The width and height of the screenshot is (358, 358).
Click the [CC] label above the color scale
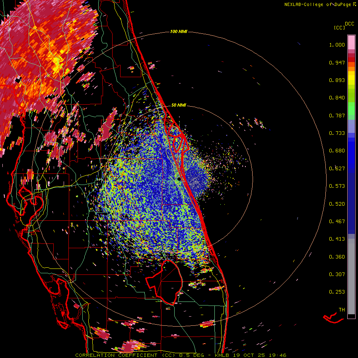(x=339, y=27)
